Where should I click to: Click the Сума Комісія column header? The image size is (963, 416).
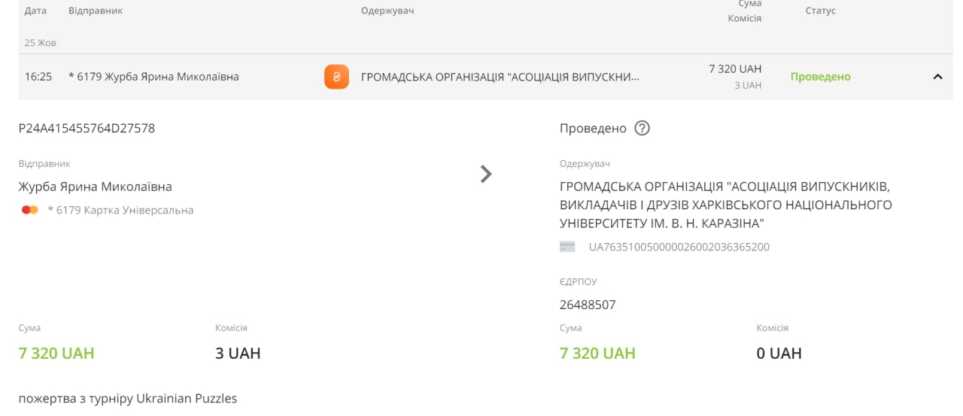tap(745, 11)
